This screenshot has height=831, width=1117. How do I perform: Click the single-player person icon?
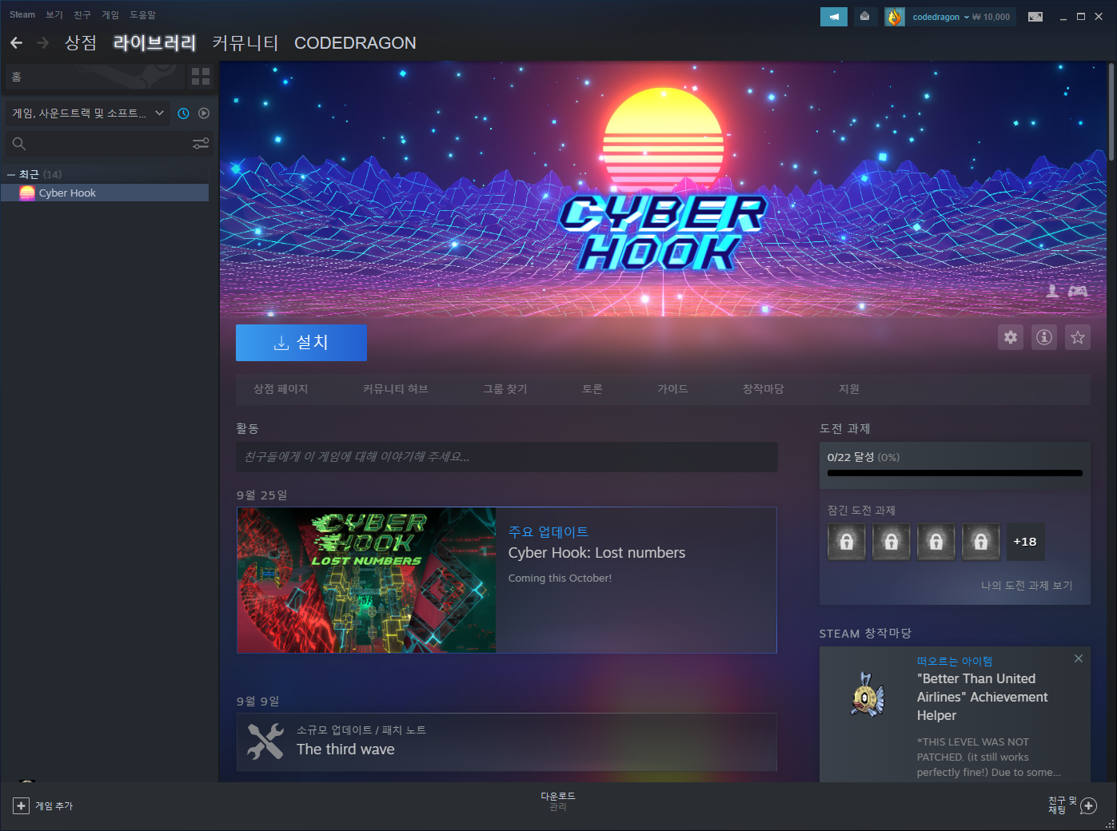[1053, 292]
